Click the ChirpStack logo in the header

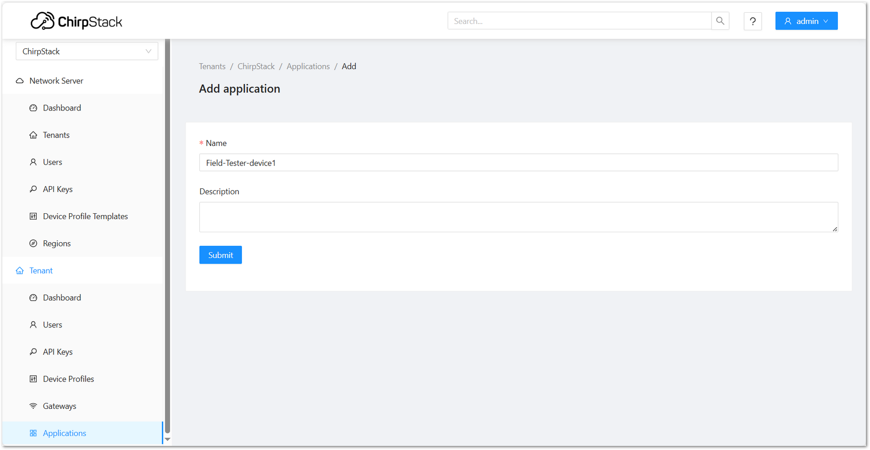coord(76,20)
